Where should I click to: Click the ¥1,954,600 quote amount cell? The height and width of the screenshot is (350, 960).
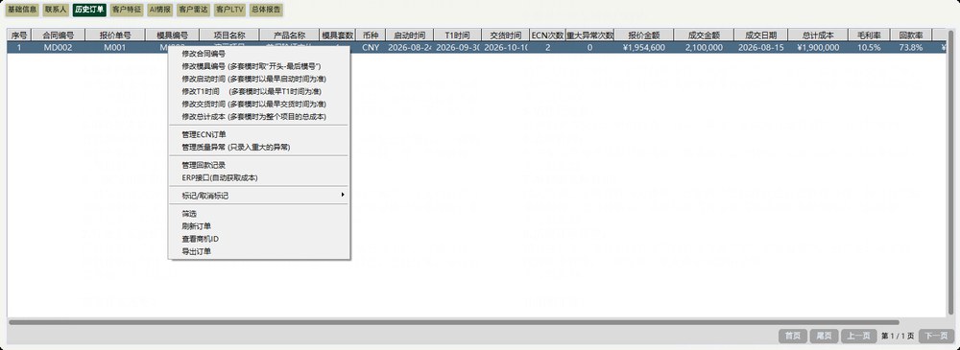(644, 47)
